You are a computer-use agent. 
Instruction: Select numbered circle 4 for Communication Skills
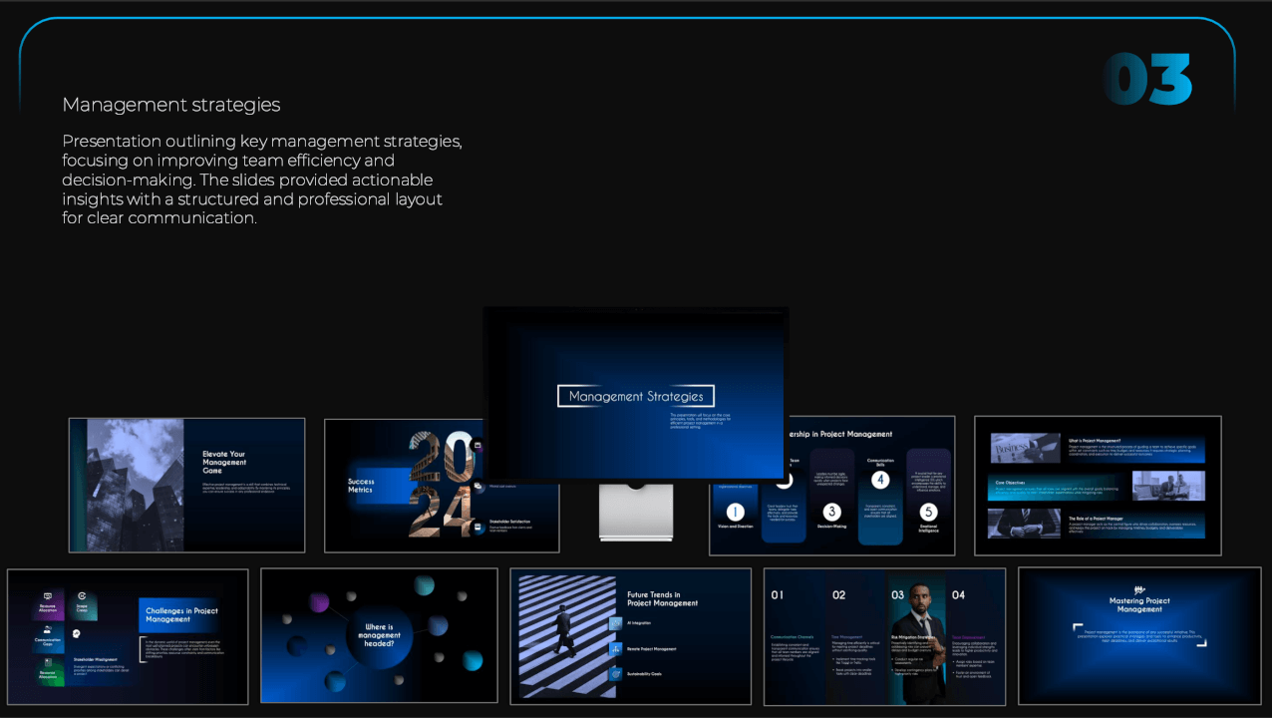pyautogui.click(x=881, y=480)
